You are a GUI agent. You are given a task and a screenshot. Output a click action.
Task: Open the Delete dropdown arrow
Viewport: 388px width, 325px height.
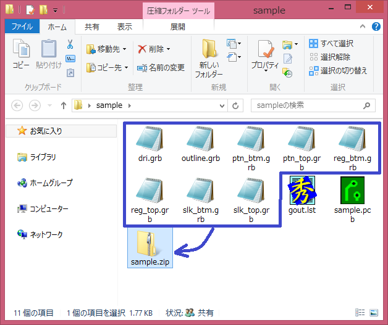168,49
